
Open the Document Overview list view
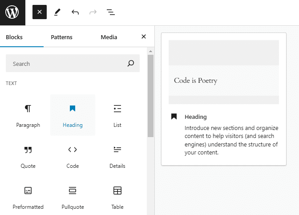pos(111,12)
